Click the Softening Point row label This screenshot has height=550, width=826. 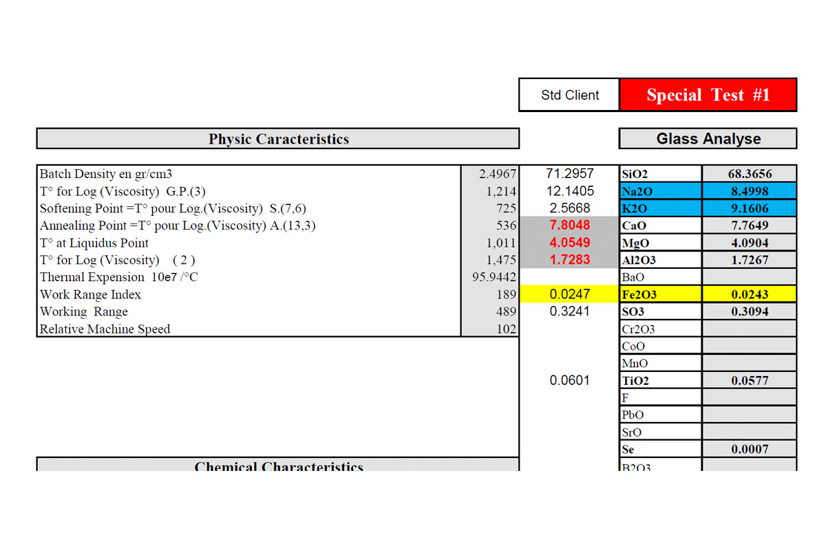(173, 208)
